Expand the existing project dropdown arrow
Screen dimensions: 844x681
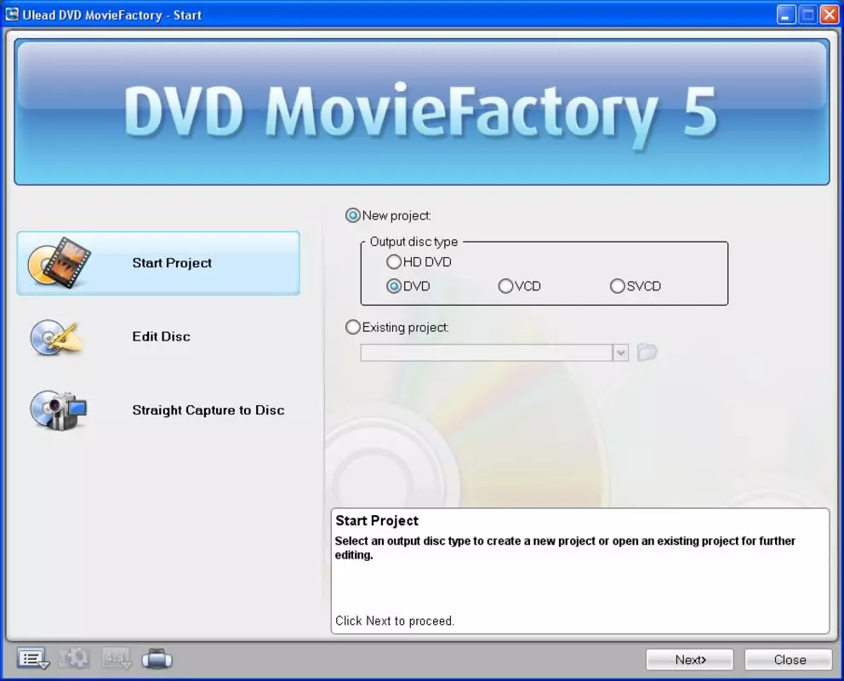coord(620,353)
